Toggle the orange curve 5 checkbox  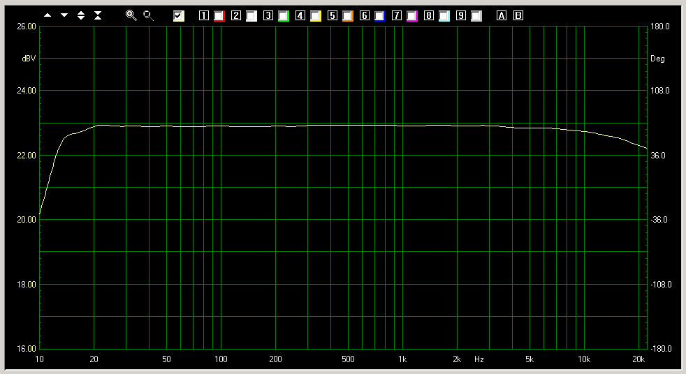(x=348, y=16)
